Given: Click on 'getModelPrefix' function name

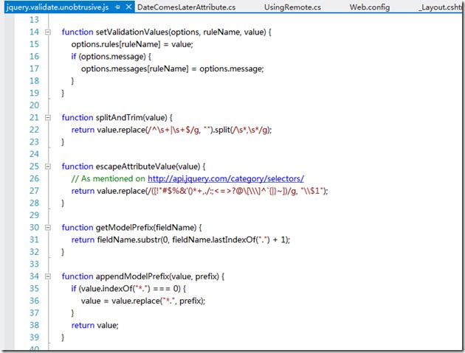Looking at the screenshot, I should 125,228.
